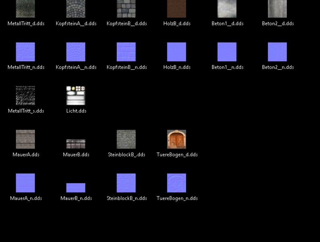Click the MauerB.dds wall texture icon
The width and height of the screenshot is (320, 242).
click(x=76, y=144)
